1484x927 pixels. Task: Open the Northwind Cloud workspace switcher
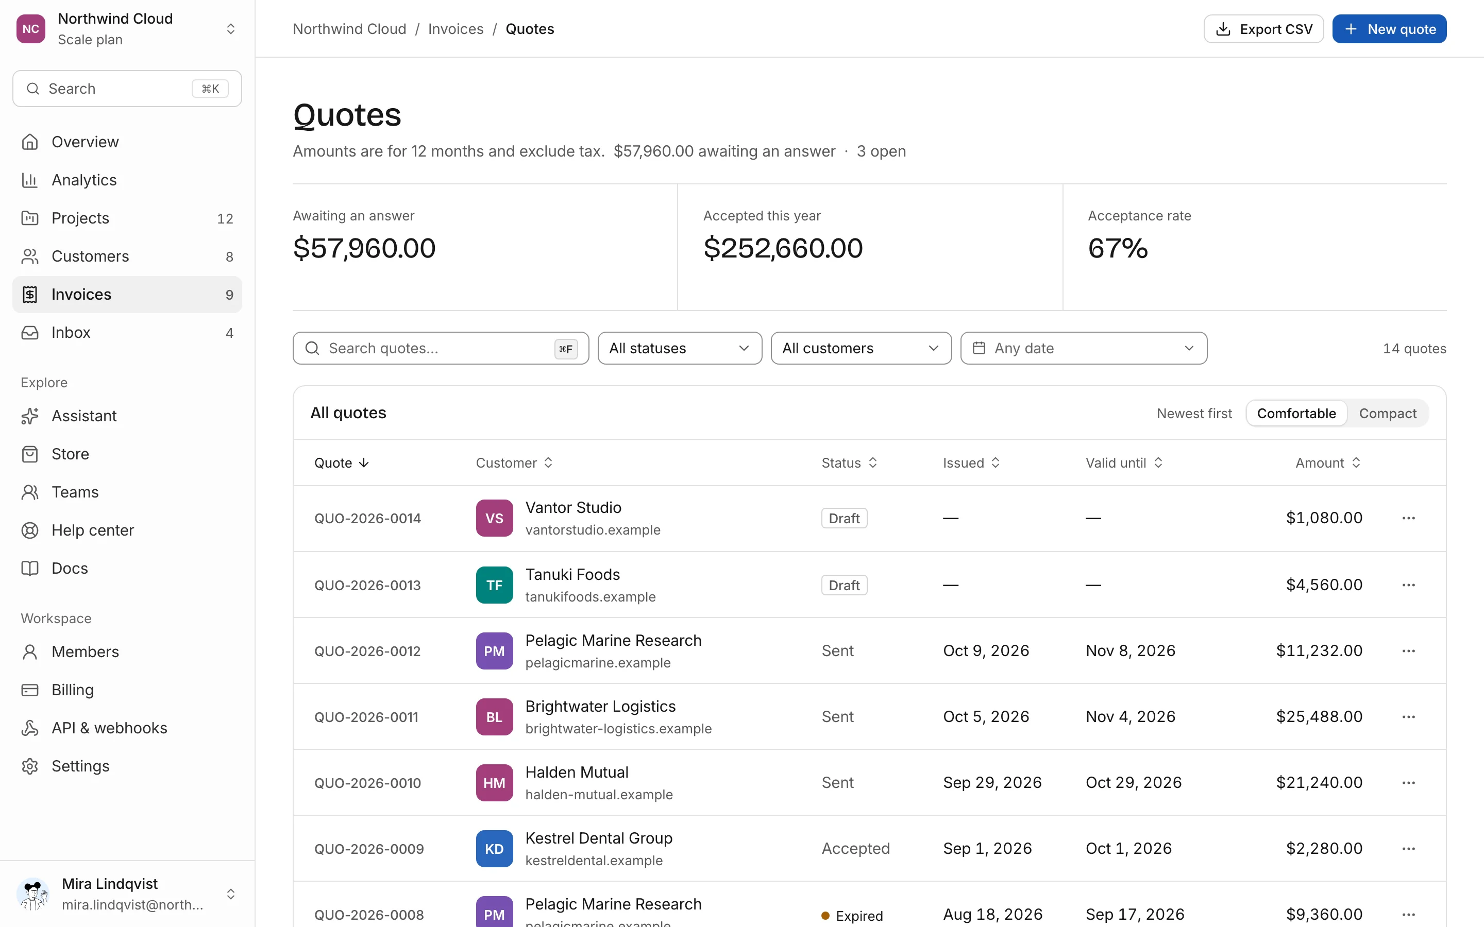tap(127, 29)
